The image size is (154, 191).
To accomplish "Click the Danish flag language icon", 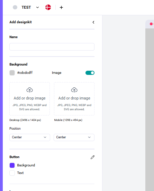I will click(x=48, y=7).
